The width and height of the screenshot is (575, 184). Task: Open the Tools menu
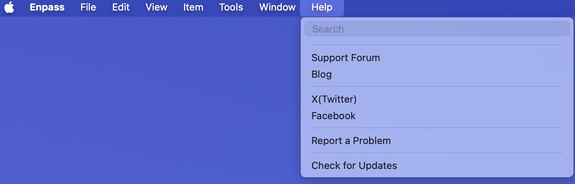[231, 7]
